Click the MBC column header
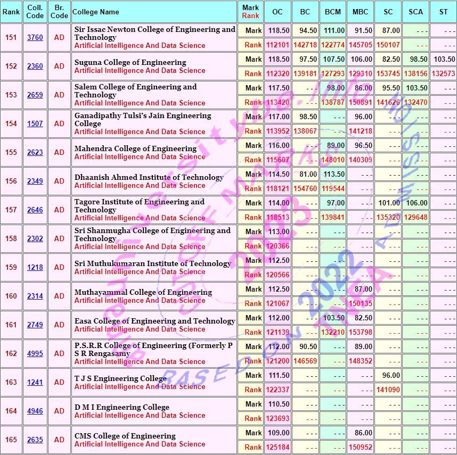 pos(360,12)
